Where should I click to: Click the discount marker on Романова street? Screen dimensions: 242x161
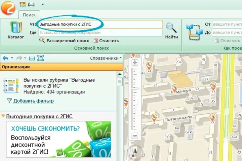(x=174, y=88)
